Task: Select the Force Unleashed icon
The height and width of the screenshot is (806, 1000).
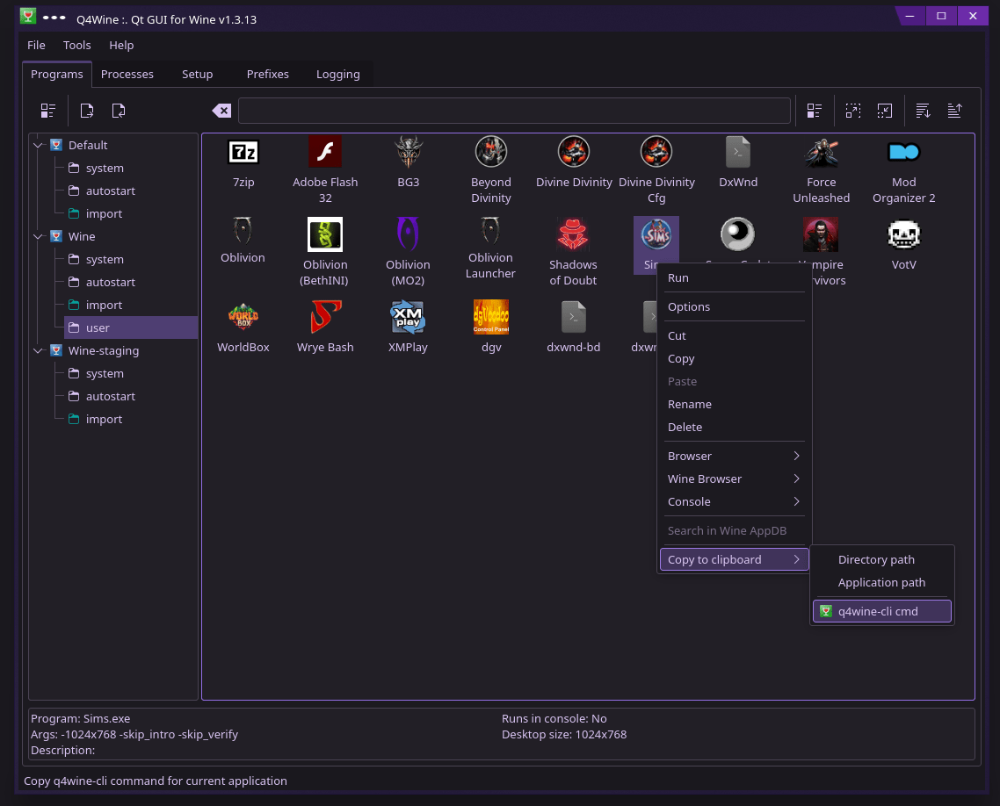Action: (822, 152)
